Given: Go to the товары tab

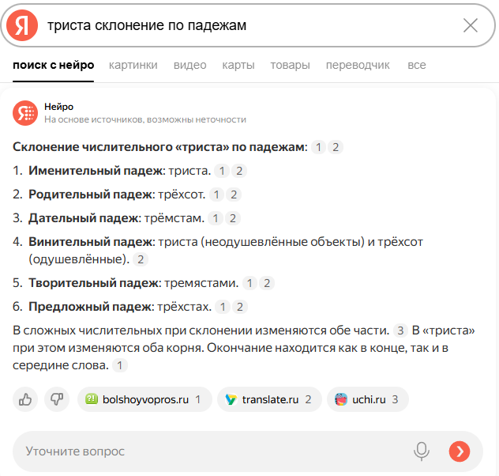Looking at the screenshot, I should pyautogui.click(x=290, y=65).
